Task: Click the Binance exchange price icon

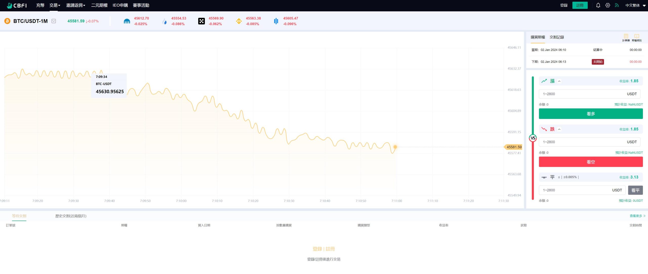Action: [239, 21]
